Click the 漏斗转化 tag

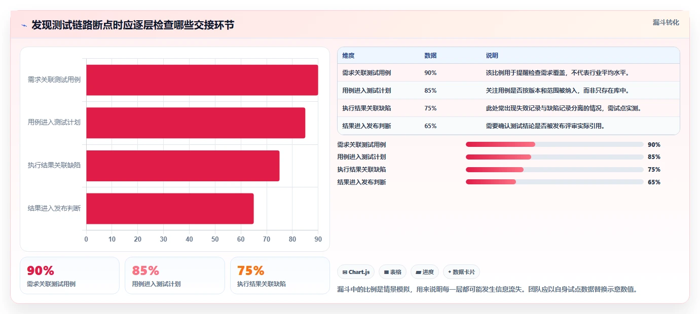click(666, 22)
